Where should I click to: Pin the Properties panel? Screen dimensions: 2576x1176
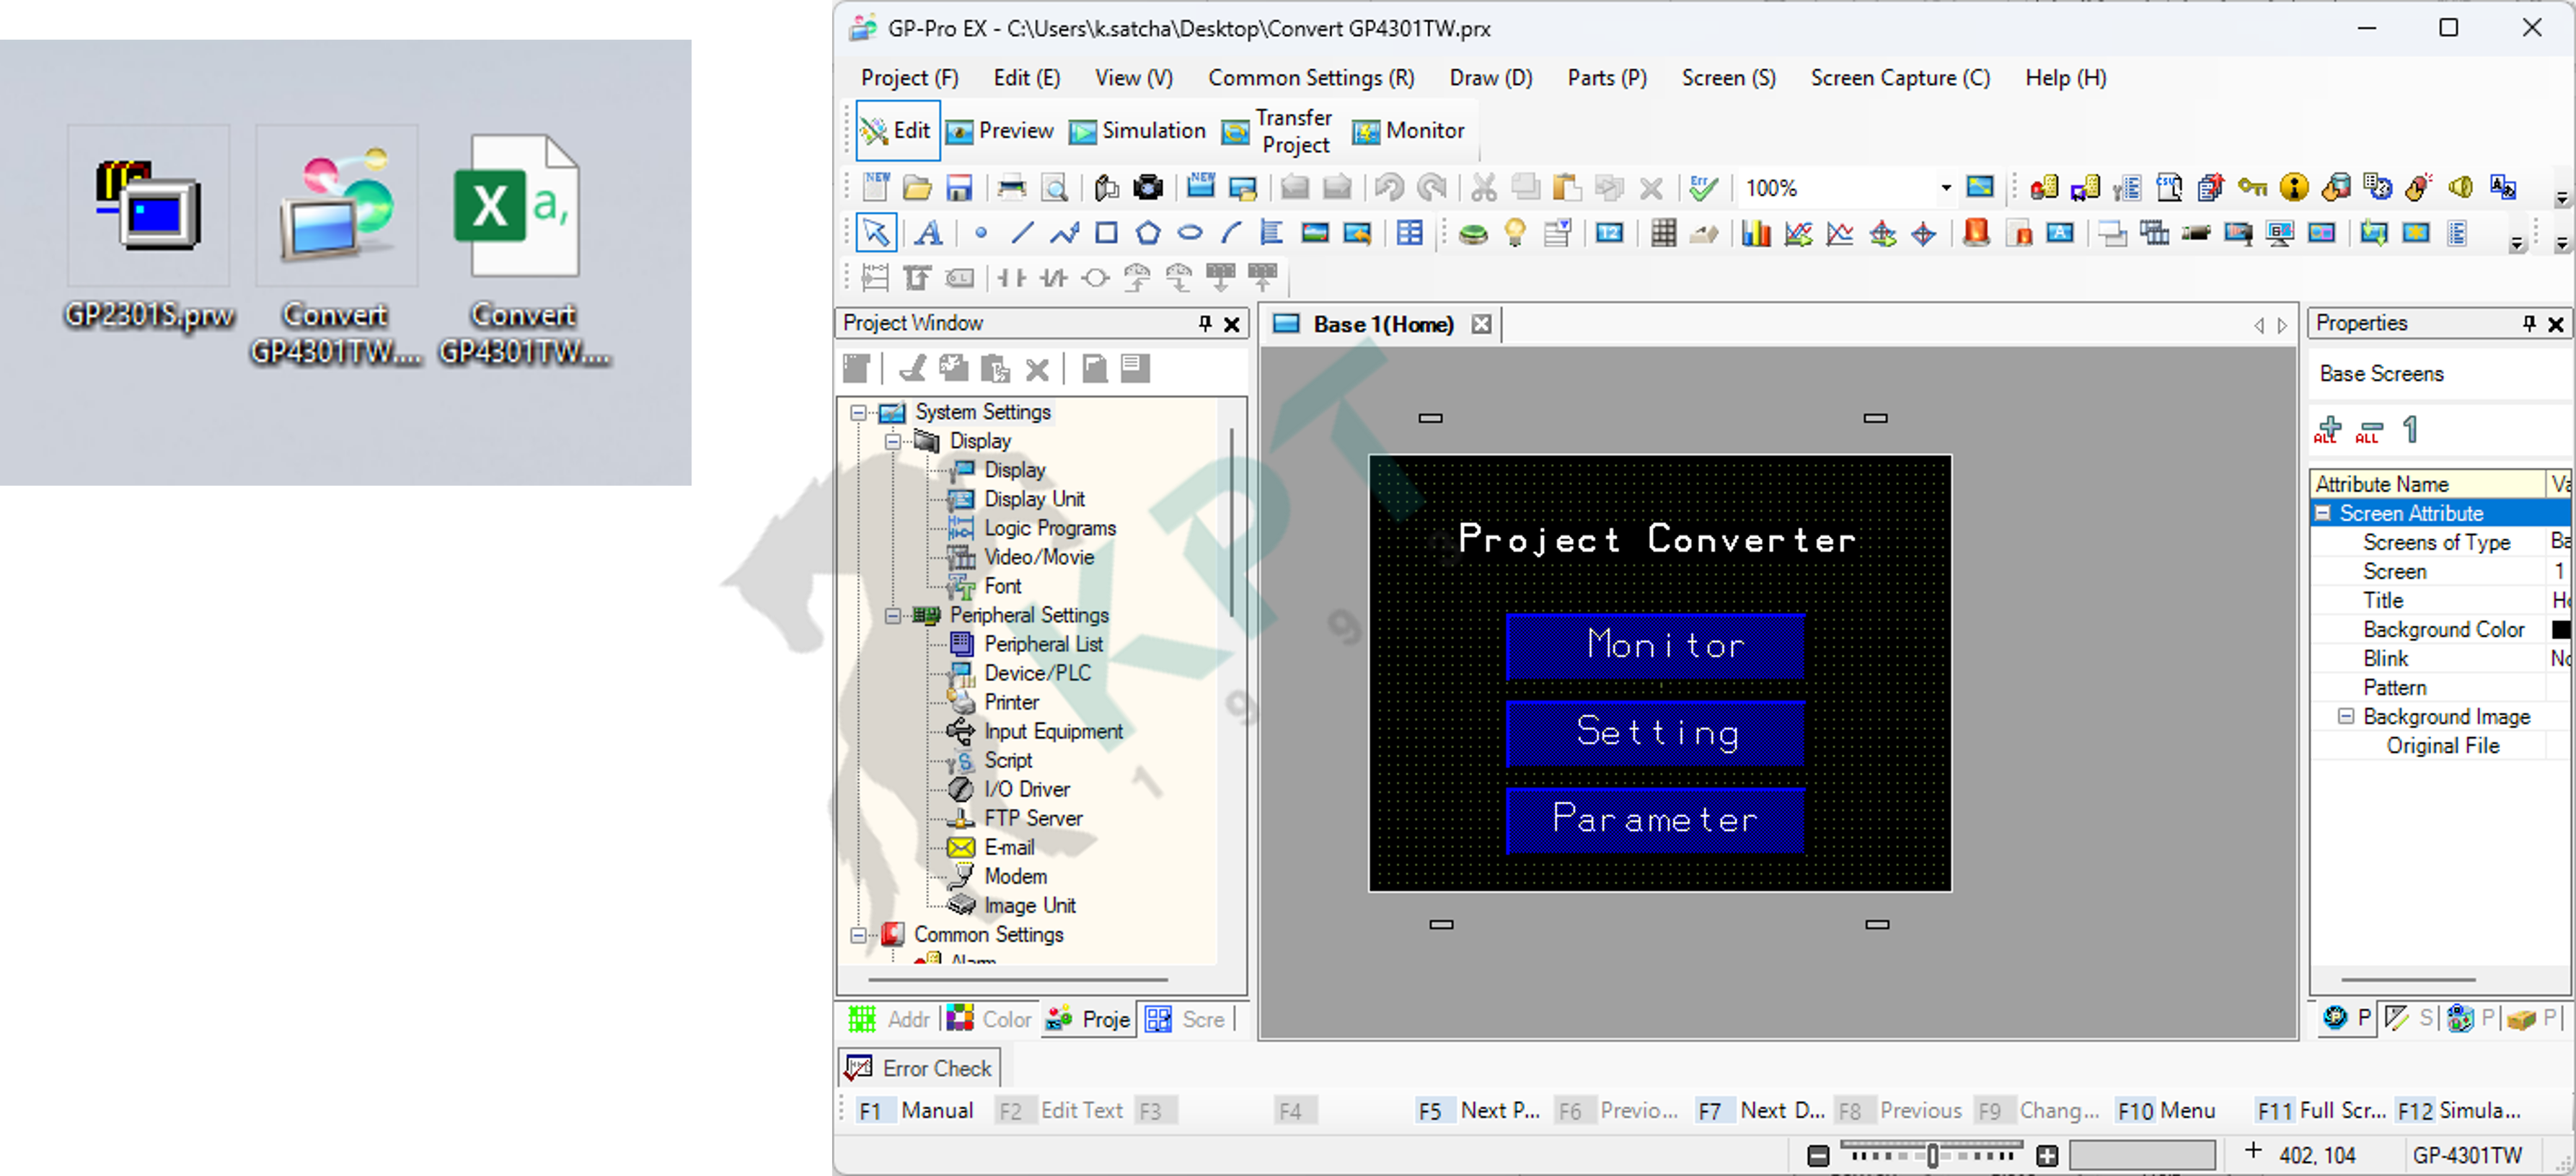[x=2529, y=324]
